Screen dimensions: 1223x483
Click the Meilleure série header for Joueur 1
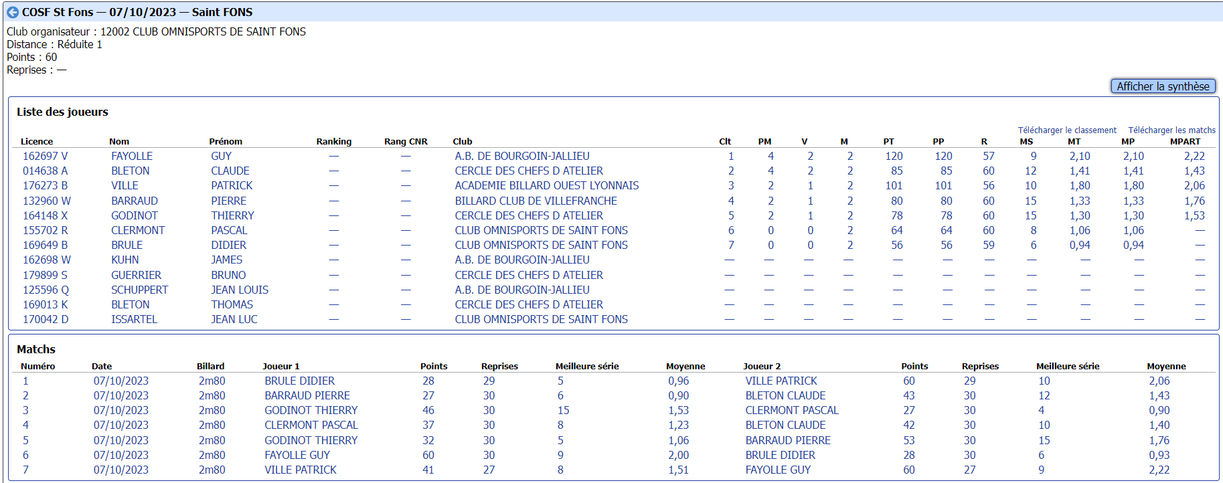pos(587,366)
